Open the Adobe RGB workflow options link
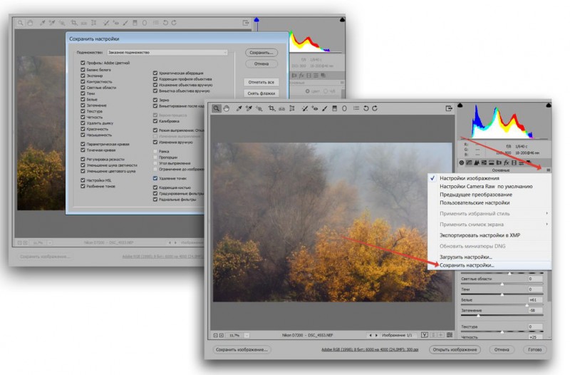Viewport: 570px width, 375px height. (x=370, y=349)
